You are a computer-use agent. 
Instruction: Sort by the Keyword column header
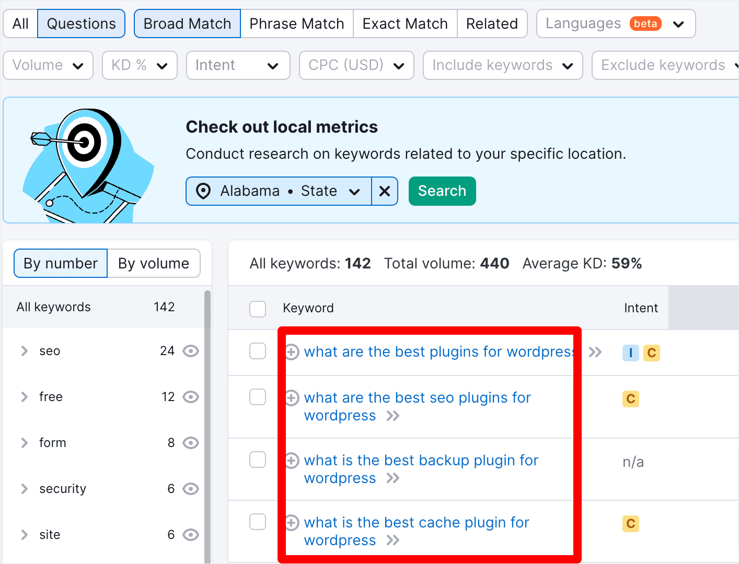pyautogui.click(x=308, y=308)
